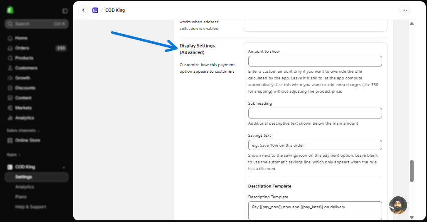Screen dimensions: 427x222
Task: Open Markets in the sidebar
Action: 23,108
